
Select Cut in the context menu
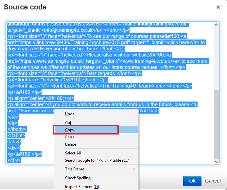point(96,122)
